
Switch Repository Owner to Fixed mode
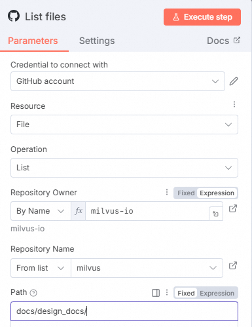(x=186, y=193)
